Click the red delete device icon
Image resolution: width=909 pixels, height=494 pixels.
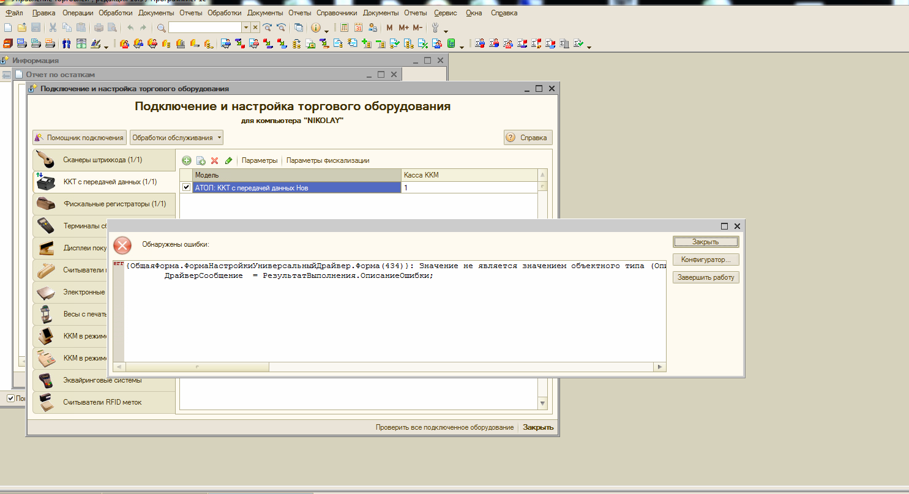[x=215, y=160]
